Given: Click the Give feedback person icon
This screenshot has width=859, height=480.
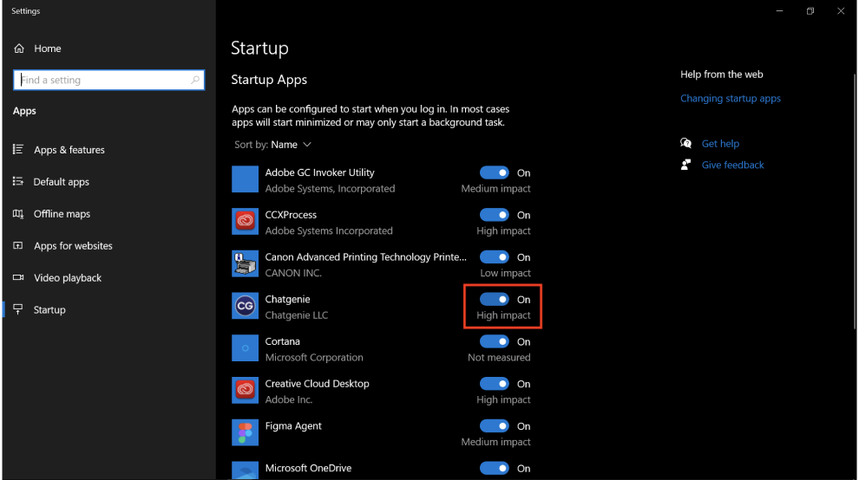Looking at the screenshot, I should point(685,165).
